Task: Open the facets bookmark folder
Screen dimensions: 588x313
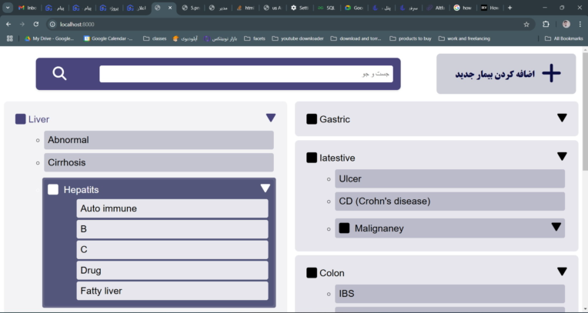Action: (255, 38)
